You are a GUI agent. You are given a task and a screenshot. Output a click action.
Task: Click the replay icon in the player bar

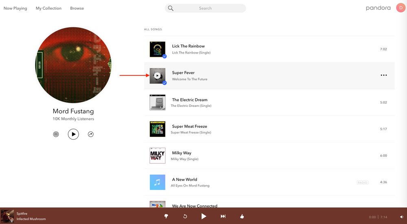(185, 216)
